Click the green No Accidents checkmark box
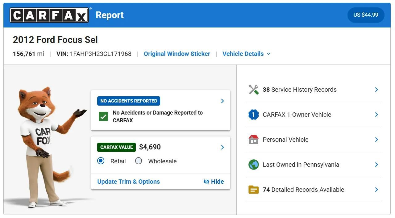This screenshot has height=218, width=395. [x=103, y=116]
